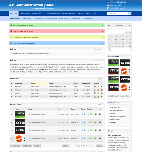
Task: Click Edit button on Edit Me 2
Action: pos(96,60)
